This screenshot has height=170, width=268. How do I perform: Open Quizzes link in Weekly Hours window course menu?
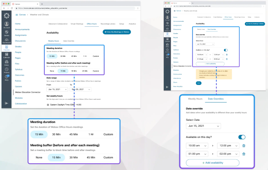(18, 86)
